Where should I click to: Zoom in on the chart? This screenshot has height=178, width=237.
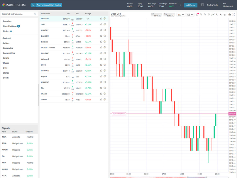[x=201, y=15]
